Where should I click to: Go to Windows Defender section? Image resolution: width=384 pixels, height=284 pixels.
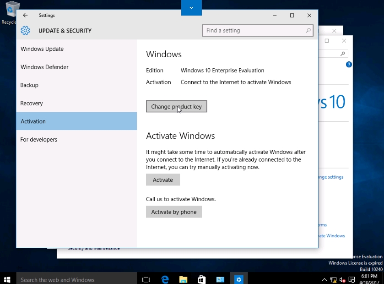[44, 67]
